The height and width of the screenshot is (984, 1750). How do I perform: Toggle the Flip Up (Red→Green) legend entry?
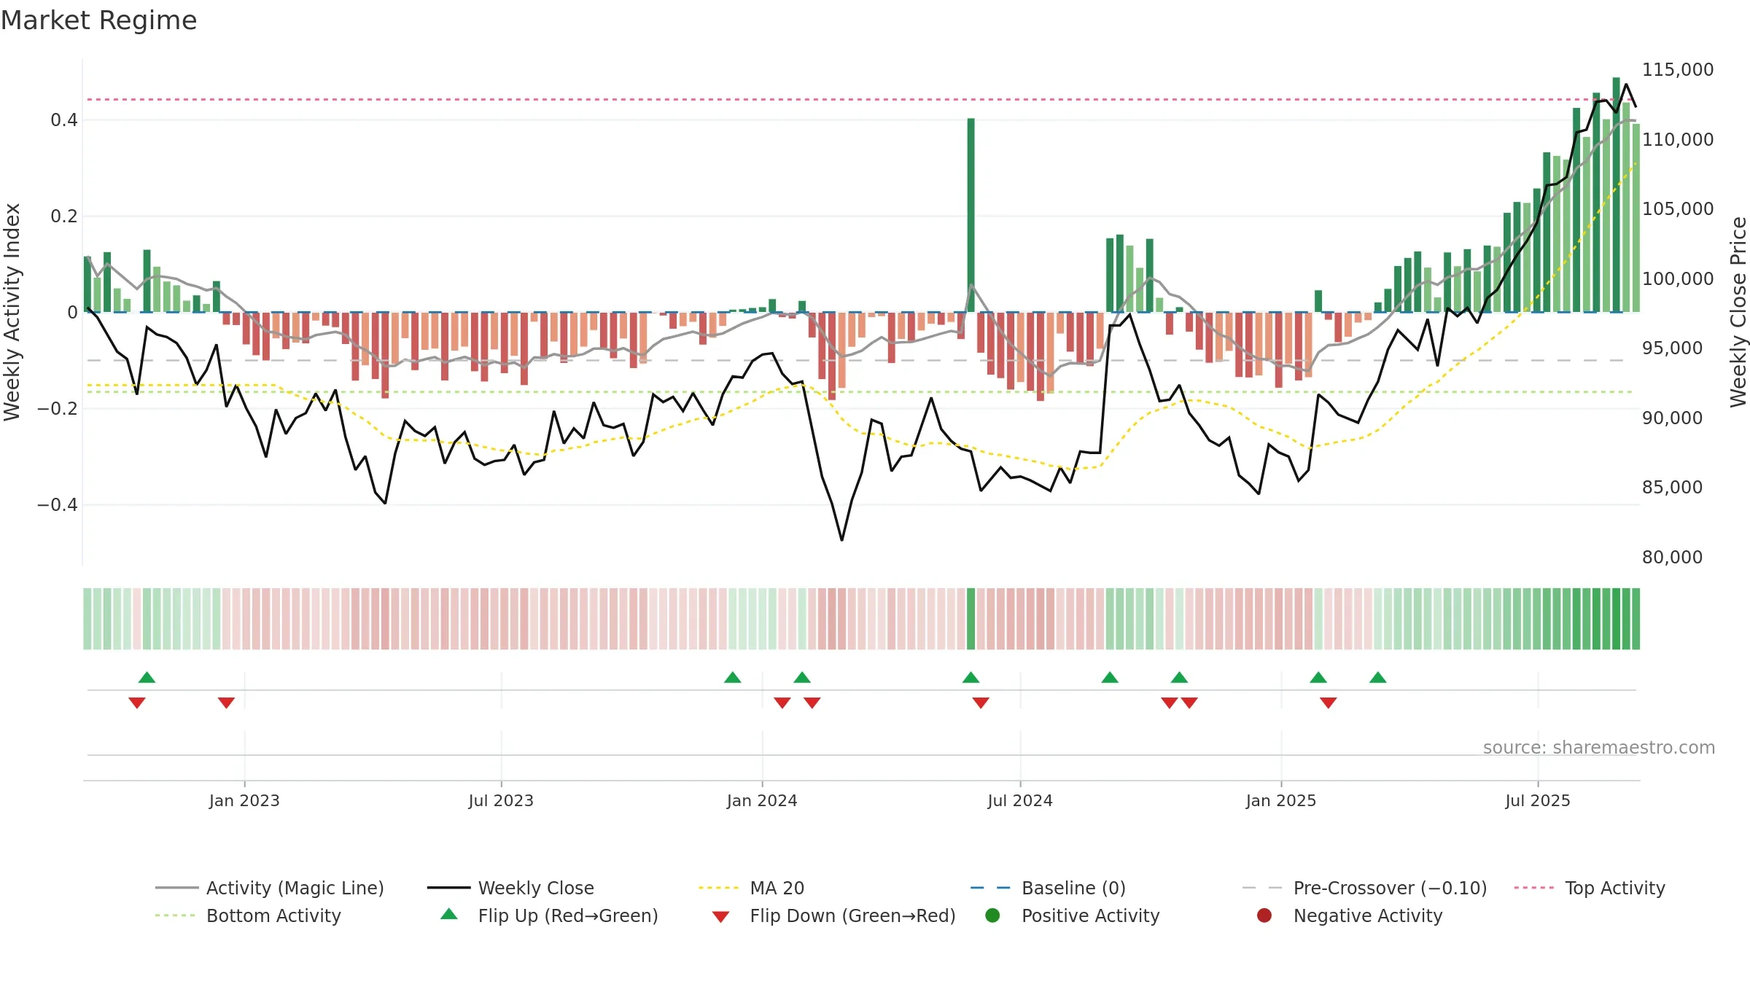pos(549,915)
